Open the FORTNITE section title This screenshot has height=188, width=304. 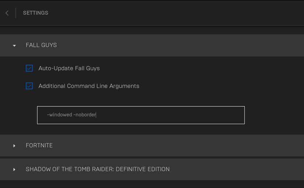click(39, 145)
